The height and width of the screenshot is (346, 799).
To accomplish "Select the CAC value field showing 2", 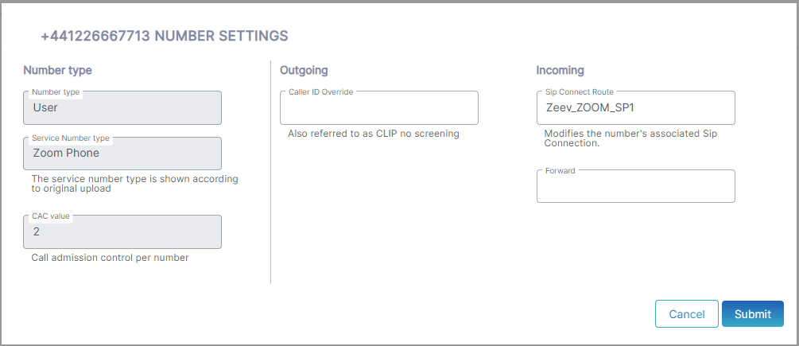I will (122, 232).
